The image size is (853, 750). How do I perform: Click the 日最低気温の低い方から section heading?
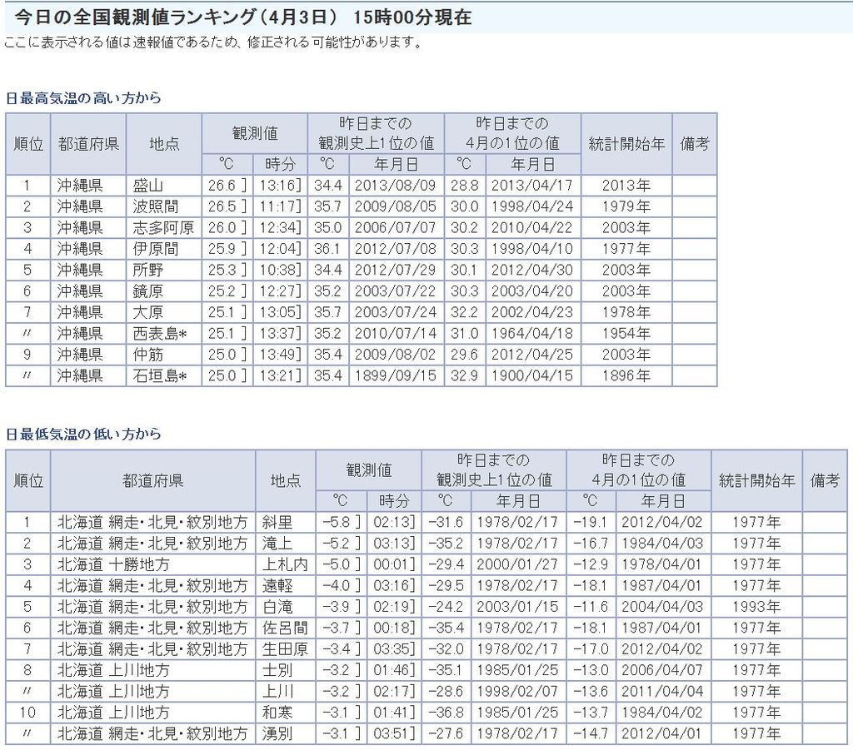(83, 435)
